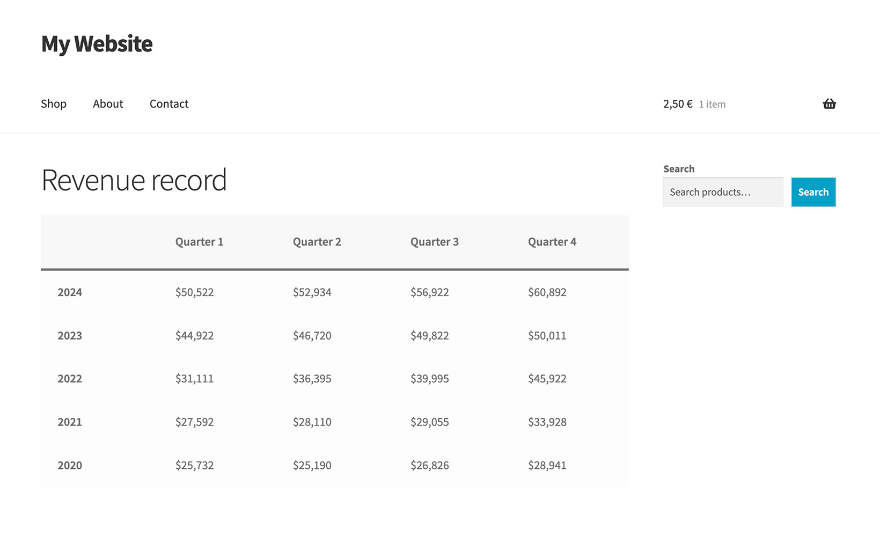Viewport: 880px width, 538px height.
Task: Open the Contact page link
Action: [x=169, y=104]
